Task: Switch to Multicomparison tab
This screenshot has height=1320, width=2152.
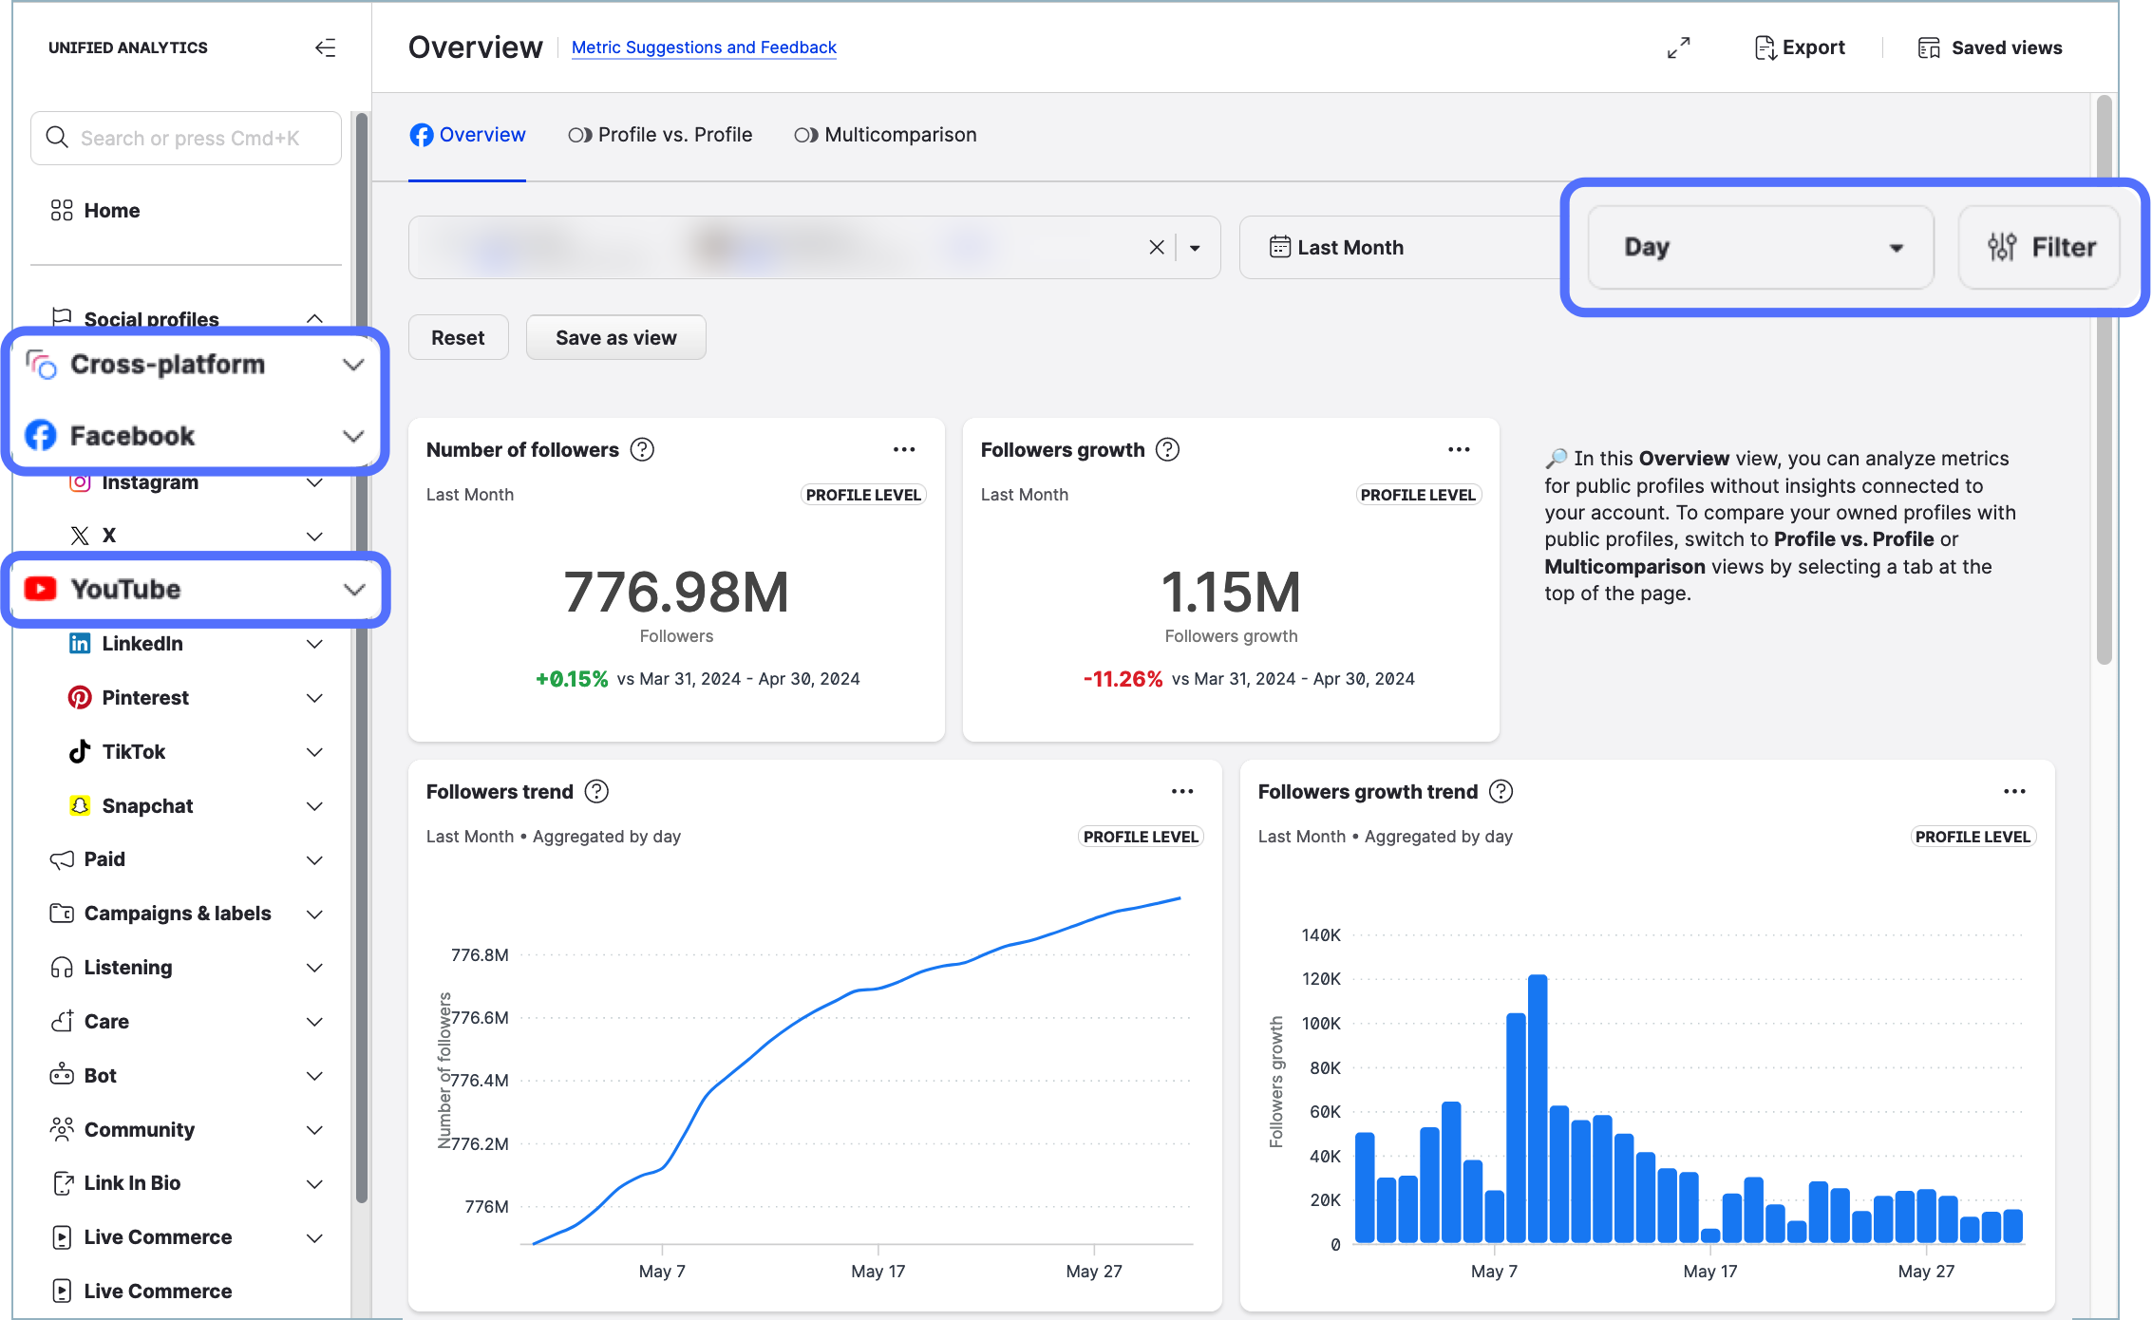Action: 885,135
